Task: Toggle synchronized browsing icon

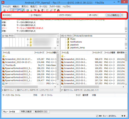Action: click(x=55, y=10)
